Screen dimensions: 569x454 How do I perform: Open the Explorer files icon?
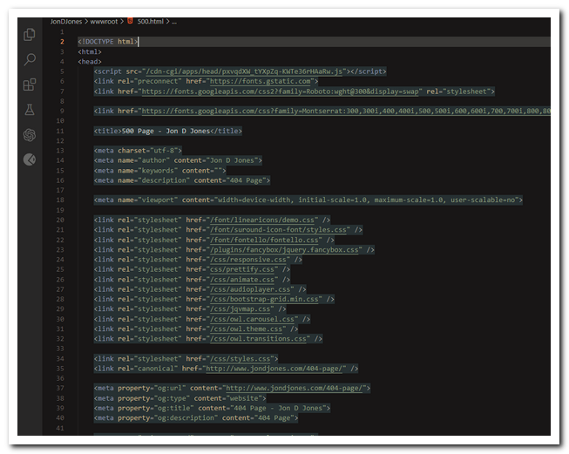point(30,35)
